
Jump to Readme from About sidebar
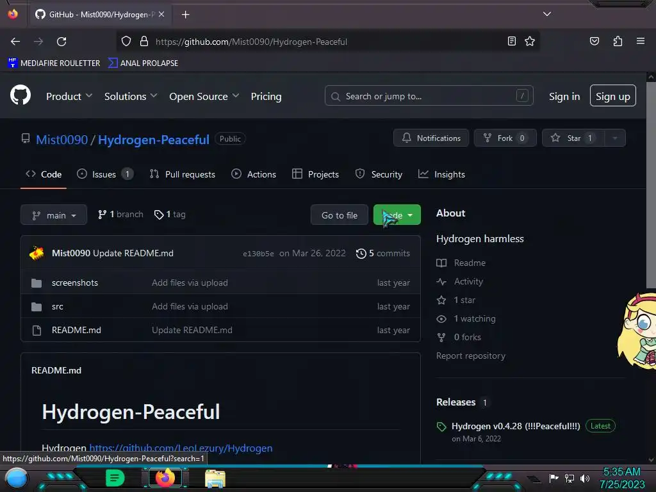coord(461,263)
